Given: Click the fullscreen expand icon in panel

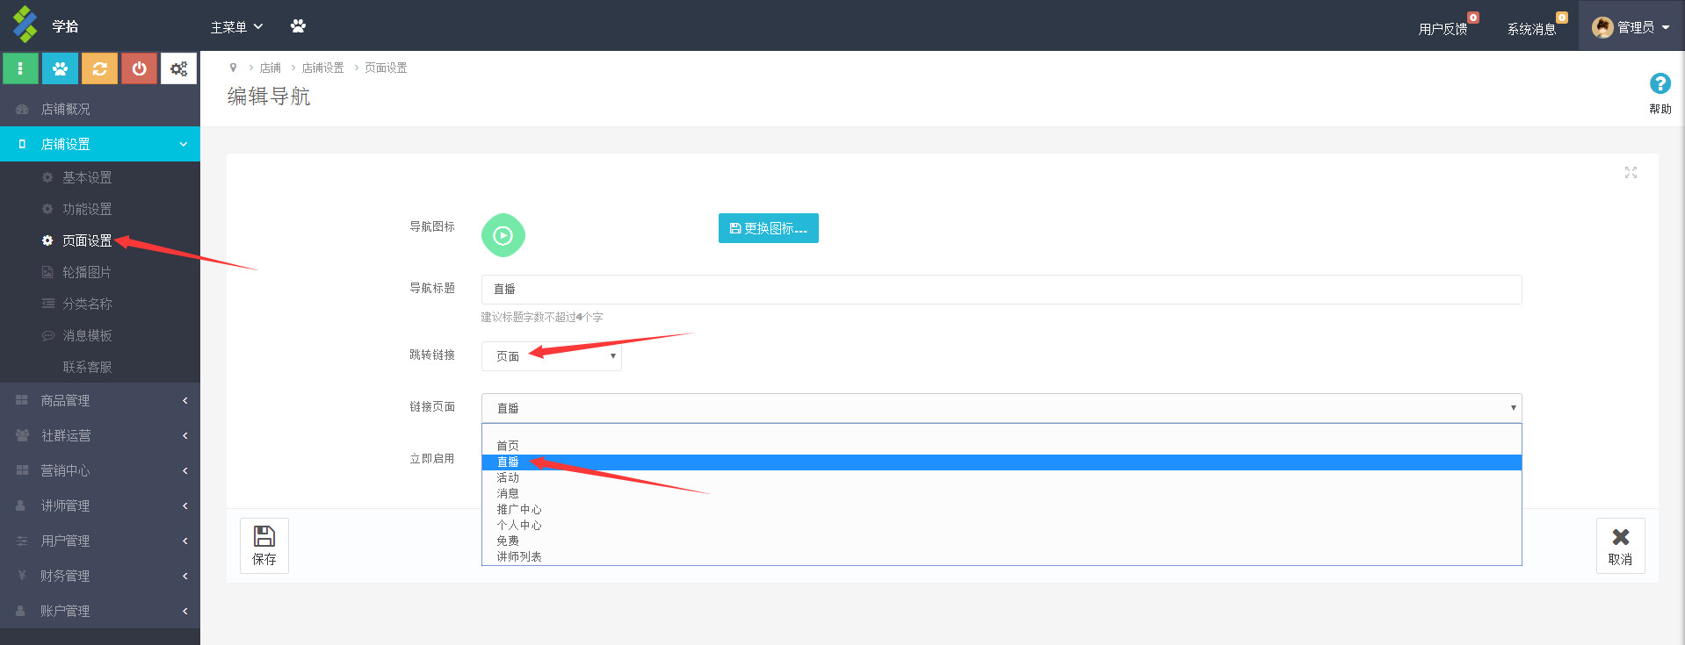Looking at the screenshot, I should tap(1630, 173).
